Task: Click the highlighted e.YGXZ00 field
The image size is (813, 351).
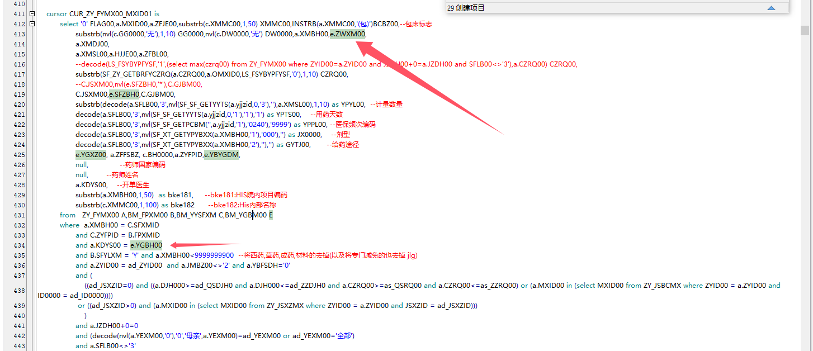Action: click(91, 155)
